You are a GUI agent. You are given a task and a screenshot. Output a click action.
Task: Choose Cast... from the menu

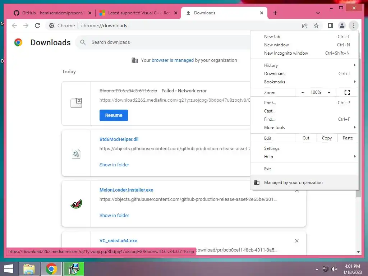304,111
